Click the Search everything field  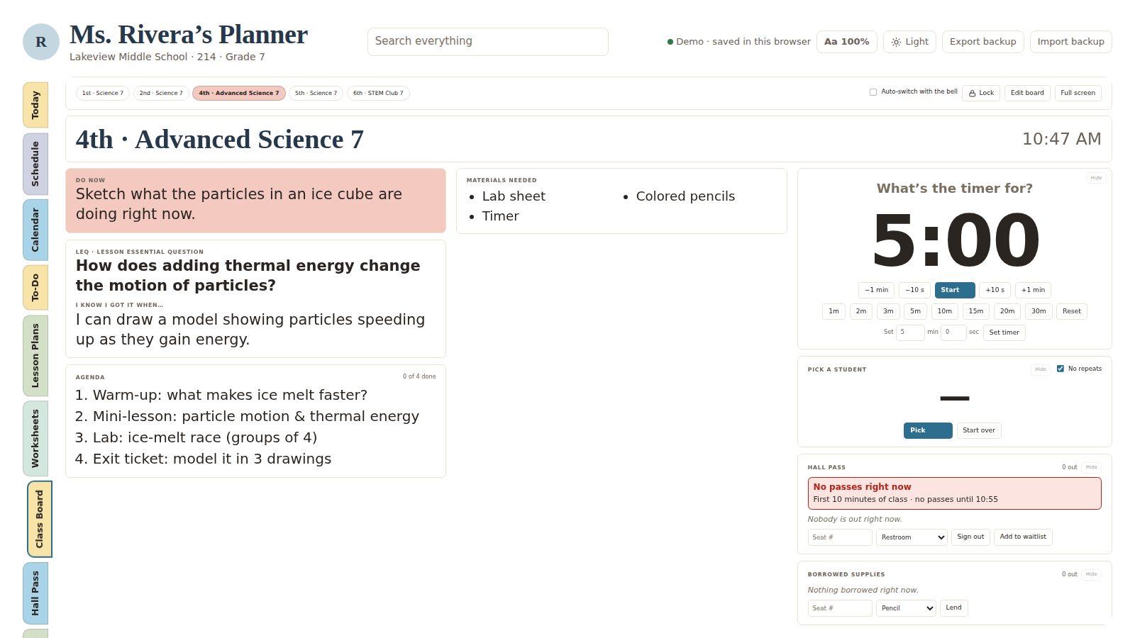click(x=488, y=42)
